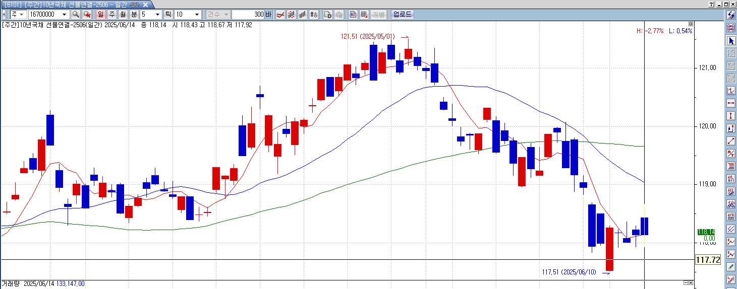Open the minute interval dropdown showing 5
The image size is (737, 289).
pyautogui.click(x=157, y=15)
